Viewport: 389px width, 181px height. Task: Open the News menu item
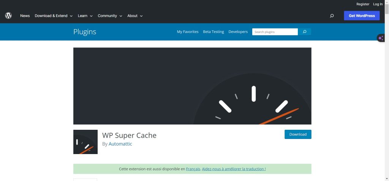pyautogui.click(x=25, y=16)
